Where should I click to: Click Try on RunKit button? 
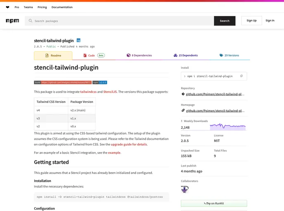pos(214,204)
